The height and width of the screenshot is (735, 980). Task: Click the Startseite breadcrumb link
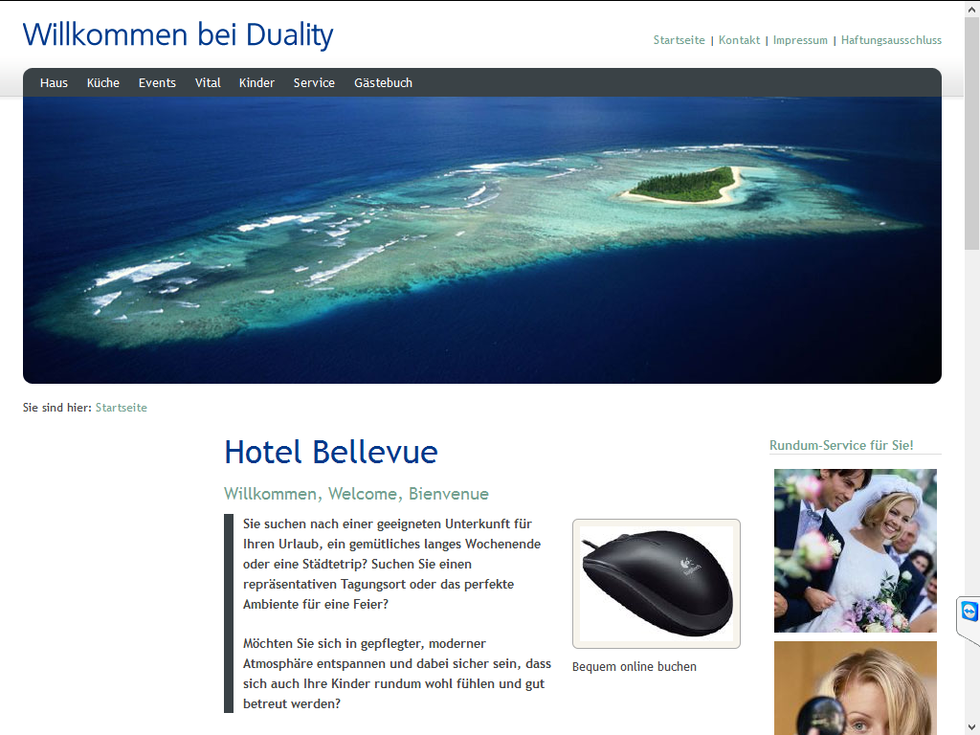122,408
